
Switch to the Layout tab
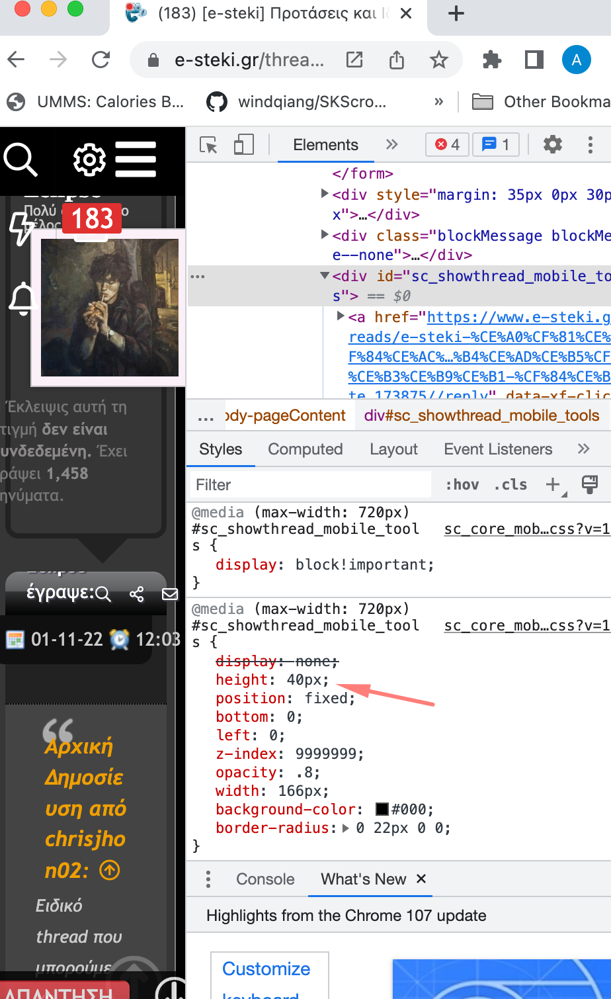394,449
